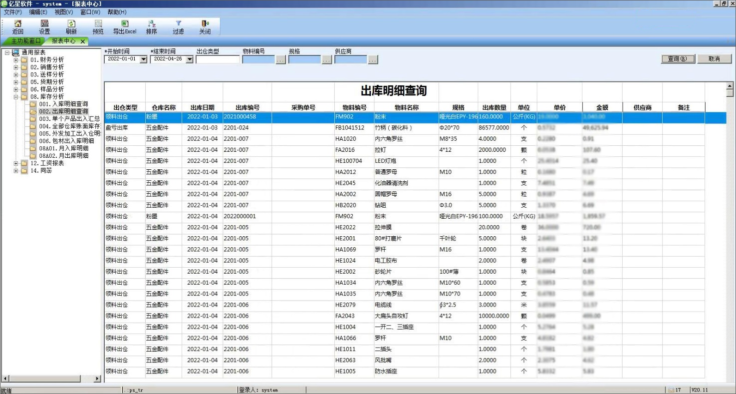Click folder icon of 05.货期分析
736x394 pixels.
pyautogui.click(x=24, y=82)
